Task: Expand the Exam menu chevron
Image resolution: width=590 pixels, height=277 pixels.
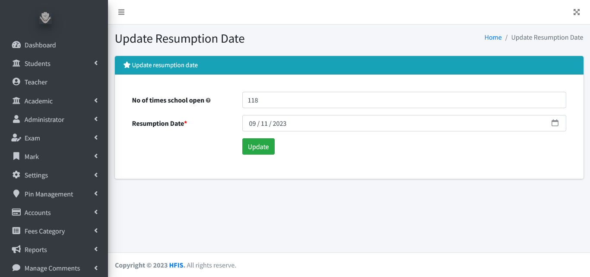Action: coord(96,137)
